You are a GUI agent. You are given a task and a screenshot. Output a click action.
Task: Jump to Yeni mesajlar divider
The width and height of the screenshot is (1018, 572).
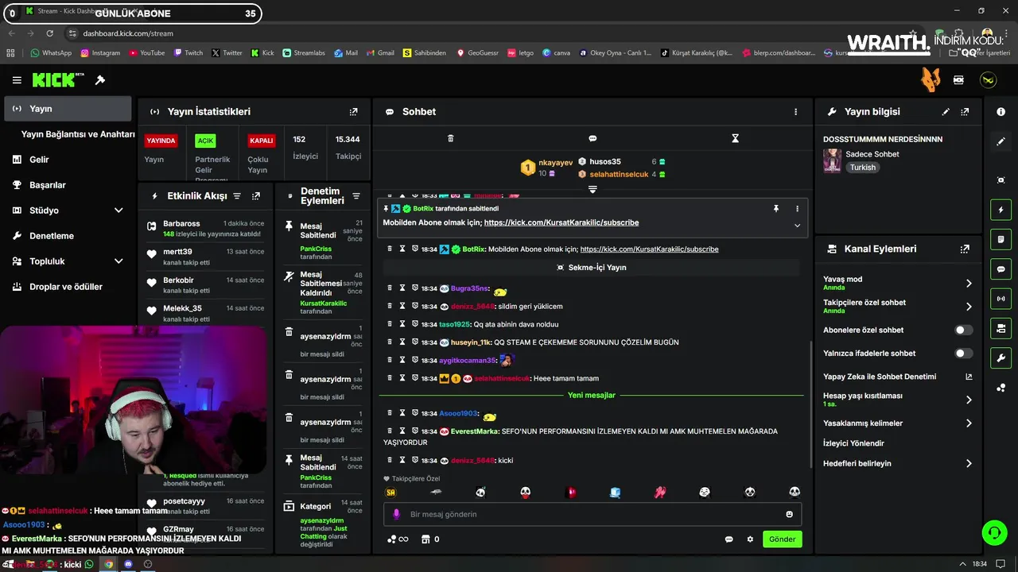[x=592, y=395]
